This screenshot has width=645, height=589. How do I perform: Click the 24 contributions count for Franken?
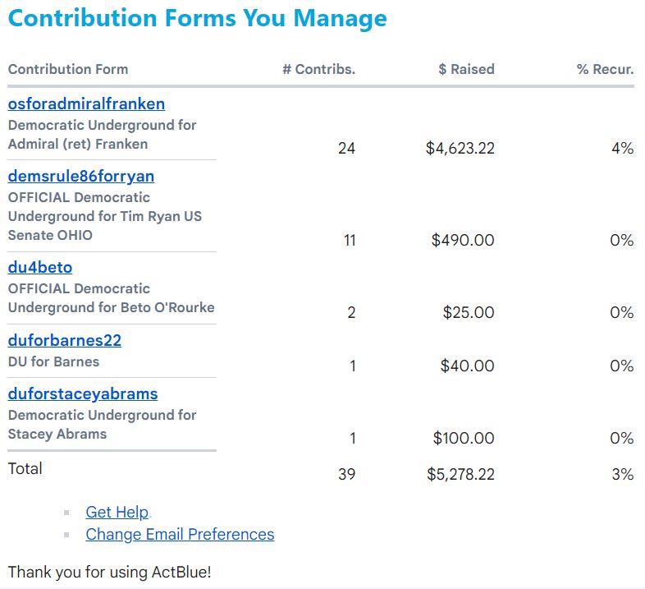click(x=347, y=149)
